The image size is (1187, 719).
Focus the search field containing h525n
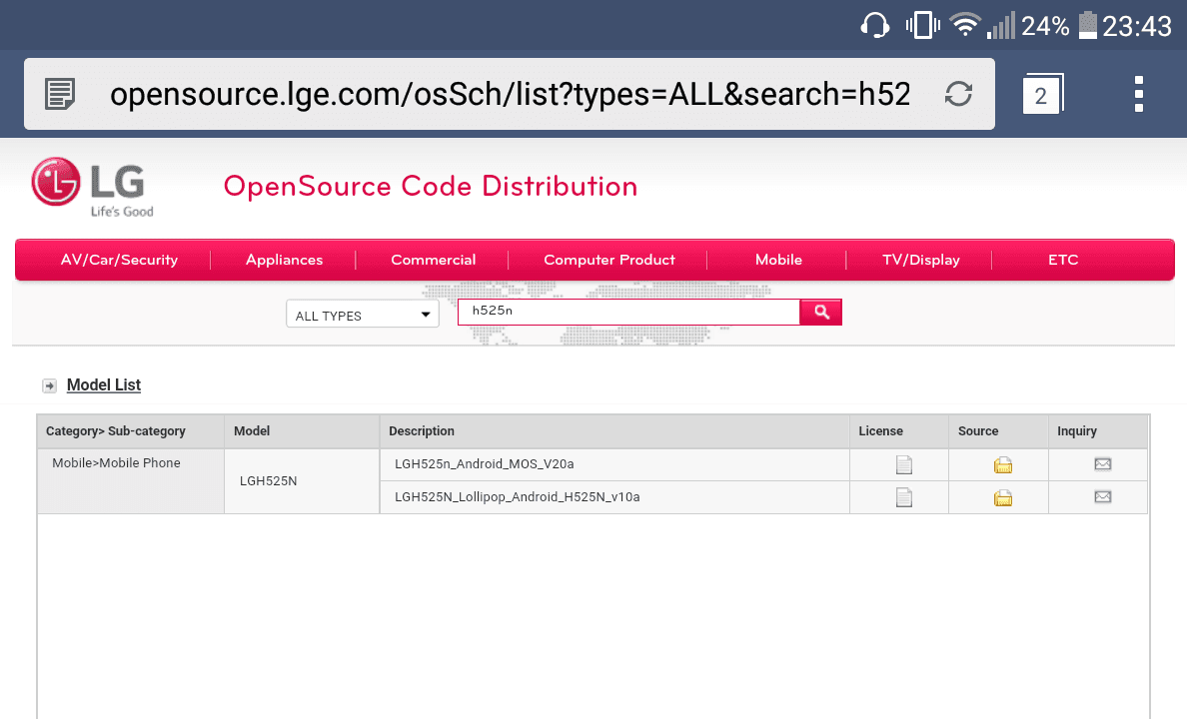pyautogui.click(x=629, y=312)
